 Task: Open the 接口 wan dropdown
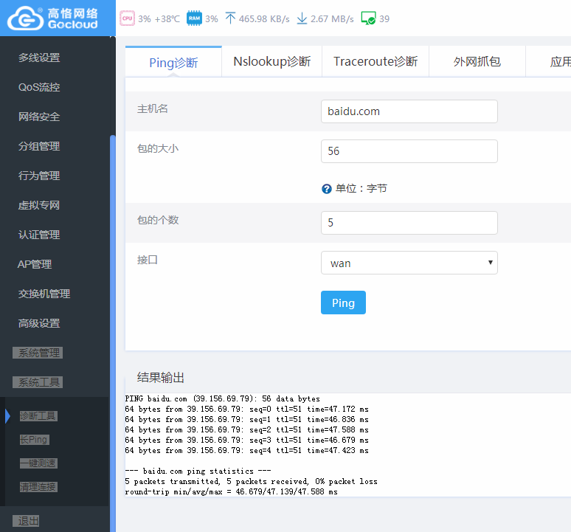coord(409,263)
